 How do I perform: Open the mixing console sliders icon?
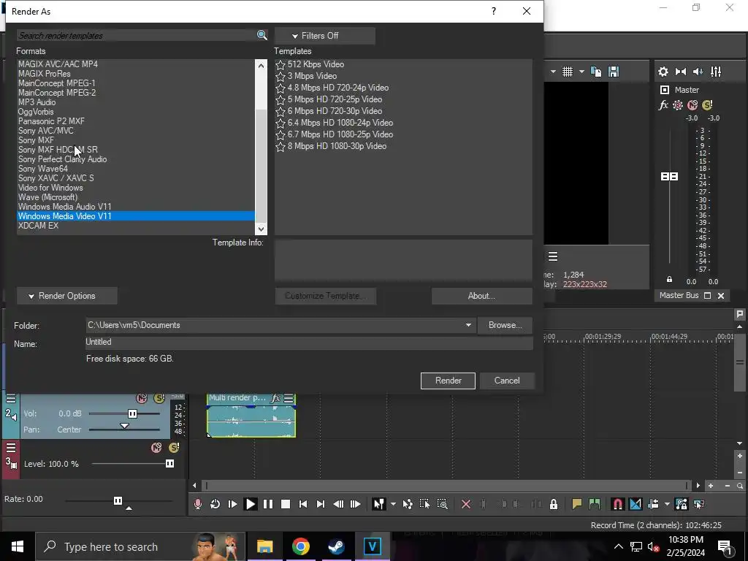click(716, 72)
